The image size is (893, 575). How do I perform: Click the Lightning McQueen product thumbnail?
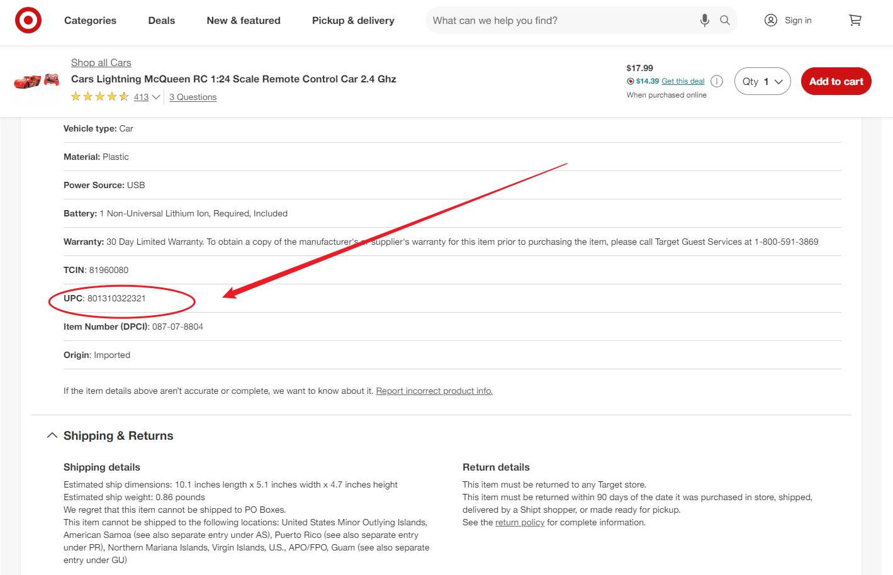(x=37, y=81)
